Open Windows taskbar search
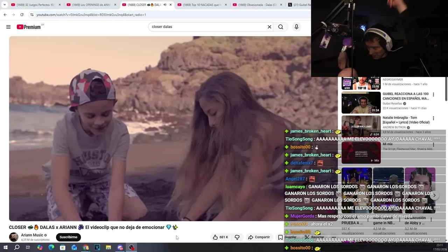The height and width of the screenshot is (252, 448). pos(17,247)
